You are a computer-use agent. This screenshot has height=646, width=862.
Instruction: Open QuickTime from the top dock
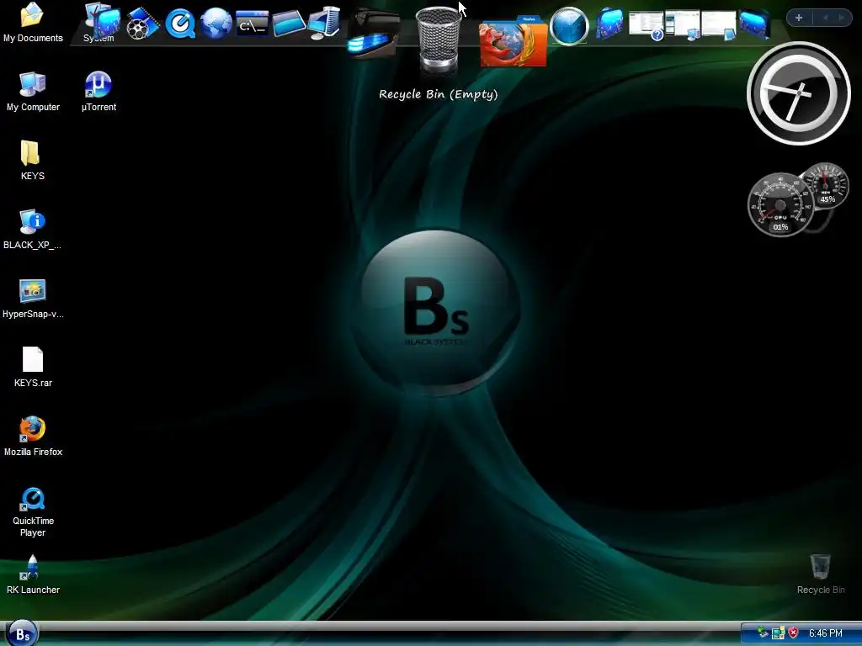[x=180, y=24]
